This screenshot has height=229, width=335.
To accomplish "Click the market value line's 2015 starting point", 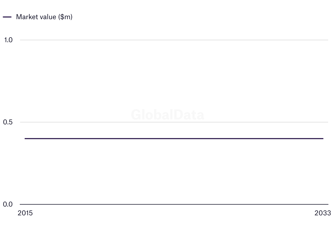I will tap(25, 139).
